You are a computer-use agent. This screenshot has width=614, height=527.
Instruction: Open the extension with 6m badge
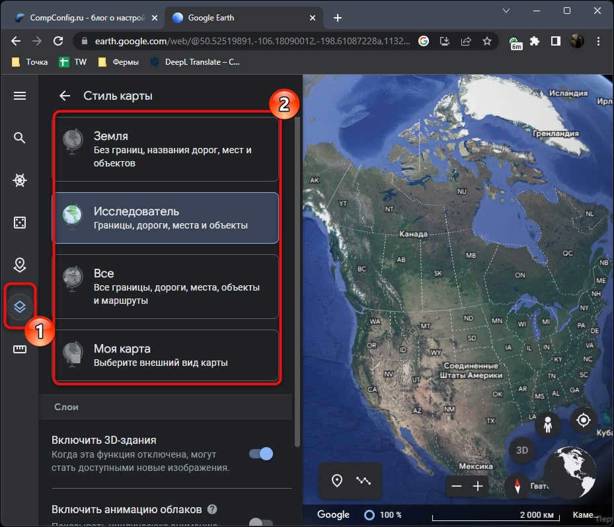516,42
